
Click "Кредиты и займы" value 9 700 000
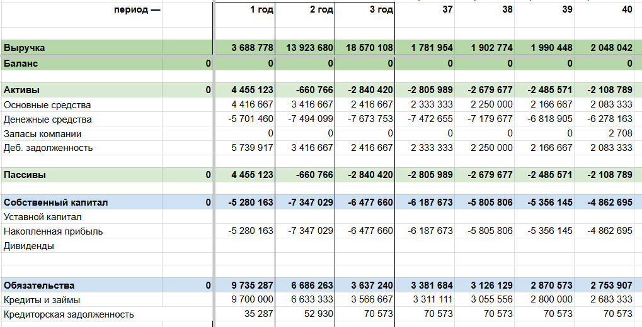[x=251, y=300]
